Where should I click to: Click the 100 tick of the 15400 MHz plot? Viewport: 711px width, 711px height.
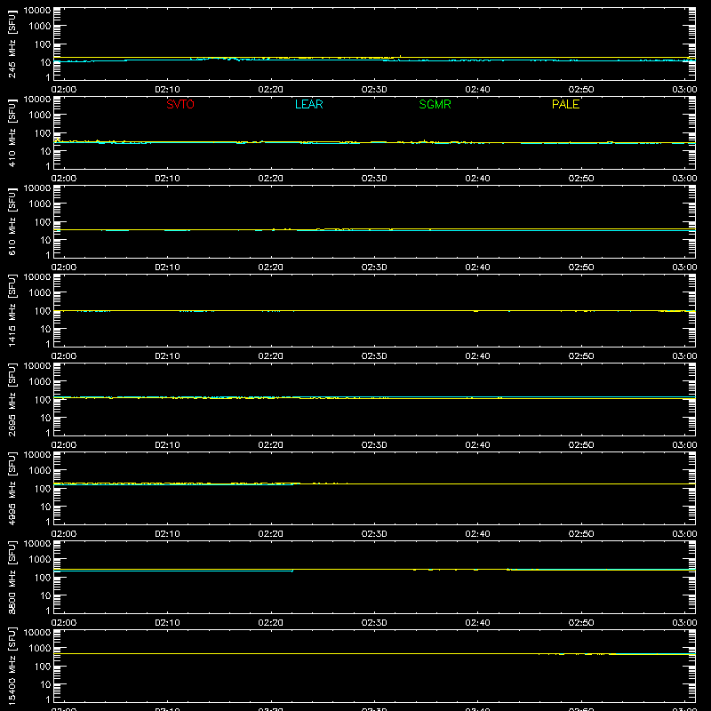(43, 667)
